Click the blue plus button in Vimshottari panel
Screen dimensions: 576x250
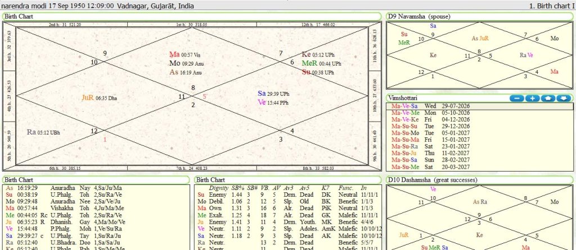[532, 99]
